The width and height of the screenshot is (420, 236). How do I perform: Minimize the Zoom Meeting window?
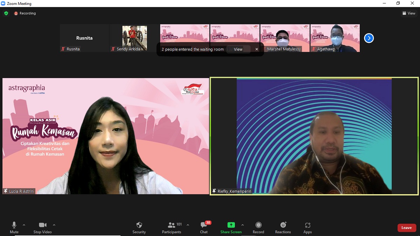coord(384,4)
